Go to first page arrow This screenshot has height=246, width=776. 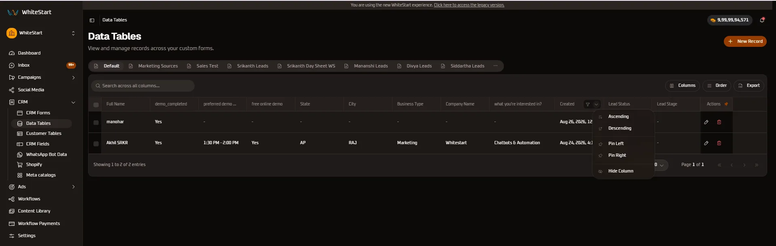tap(719, 165)
